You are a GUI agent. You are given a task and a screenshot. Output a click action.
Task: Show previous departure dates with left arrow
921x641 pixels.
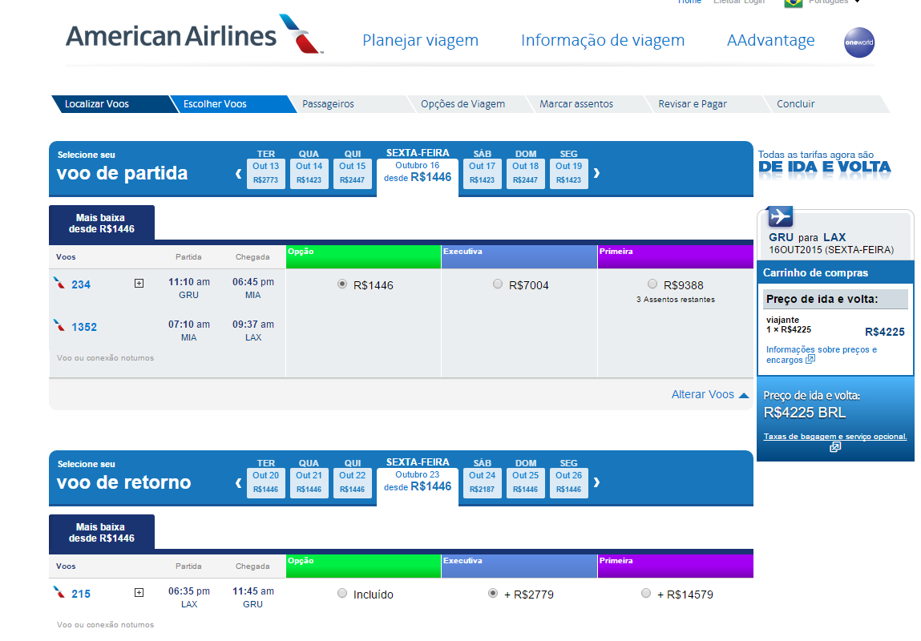pos(238,173)
